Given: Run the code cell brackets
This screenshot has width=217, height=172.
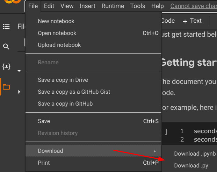Looking at the screenshot, I should click(165, 132).
